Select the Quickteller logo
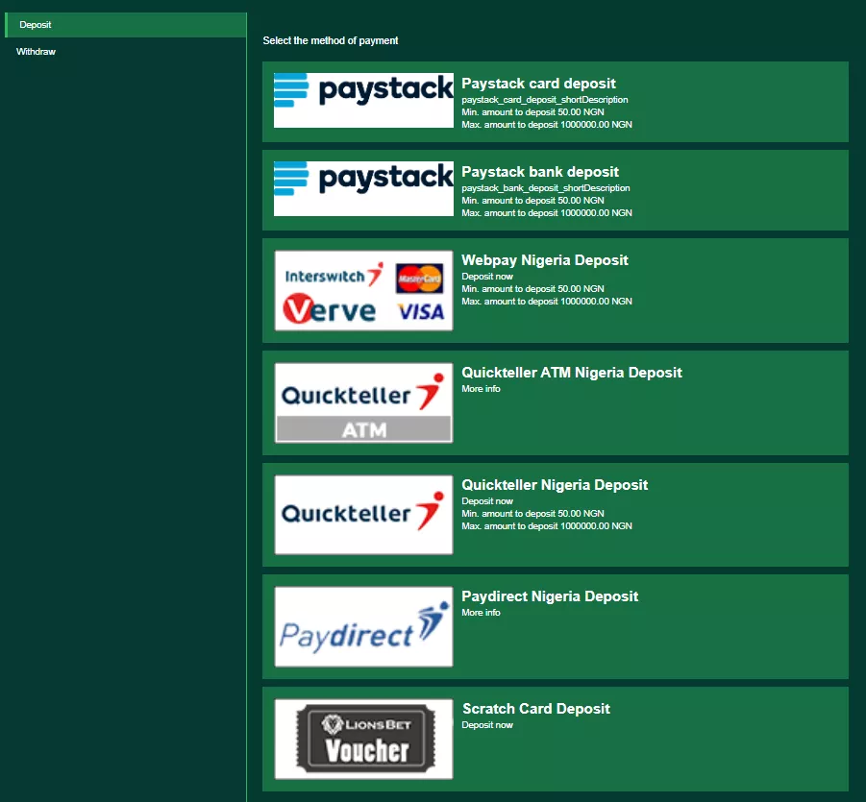 [x=363, y=514]
